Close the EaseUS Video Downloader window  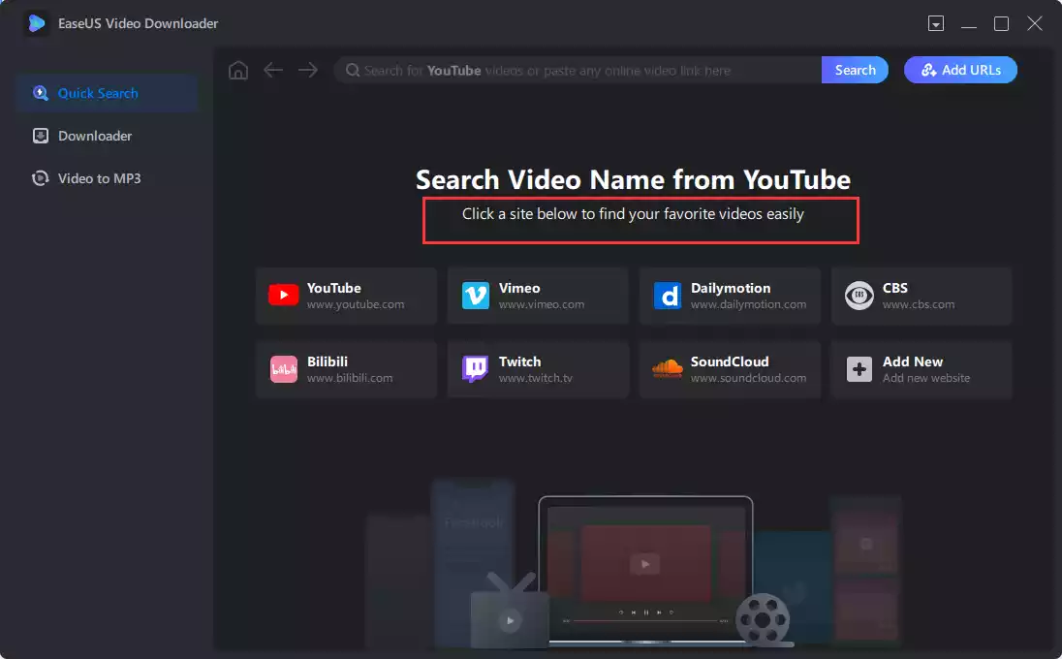(1034, 23)
